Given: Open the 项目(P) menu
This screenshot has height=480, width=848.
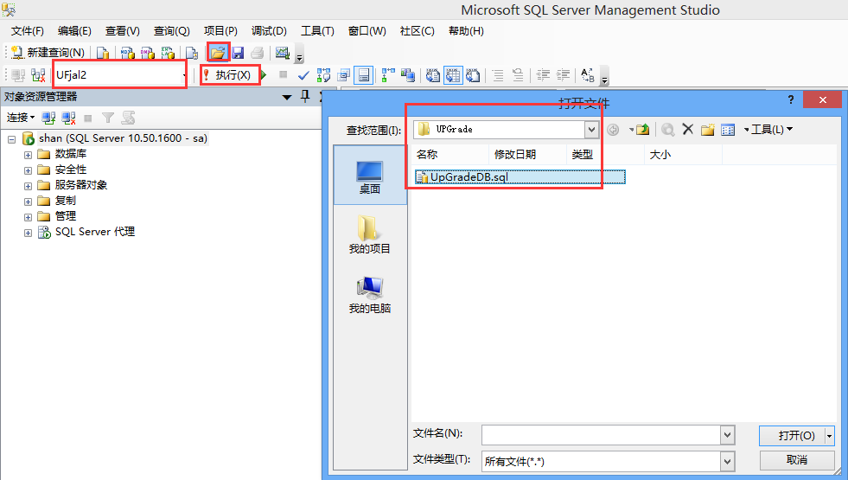Looking at the screenshot, I should point(220,31).
